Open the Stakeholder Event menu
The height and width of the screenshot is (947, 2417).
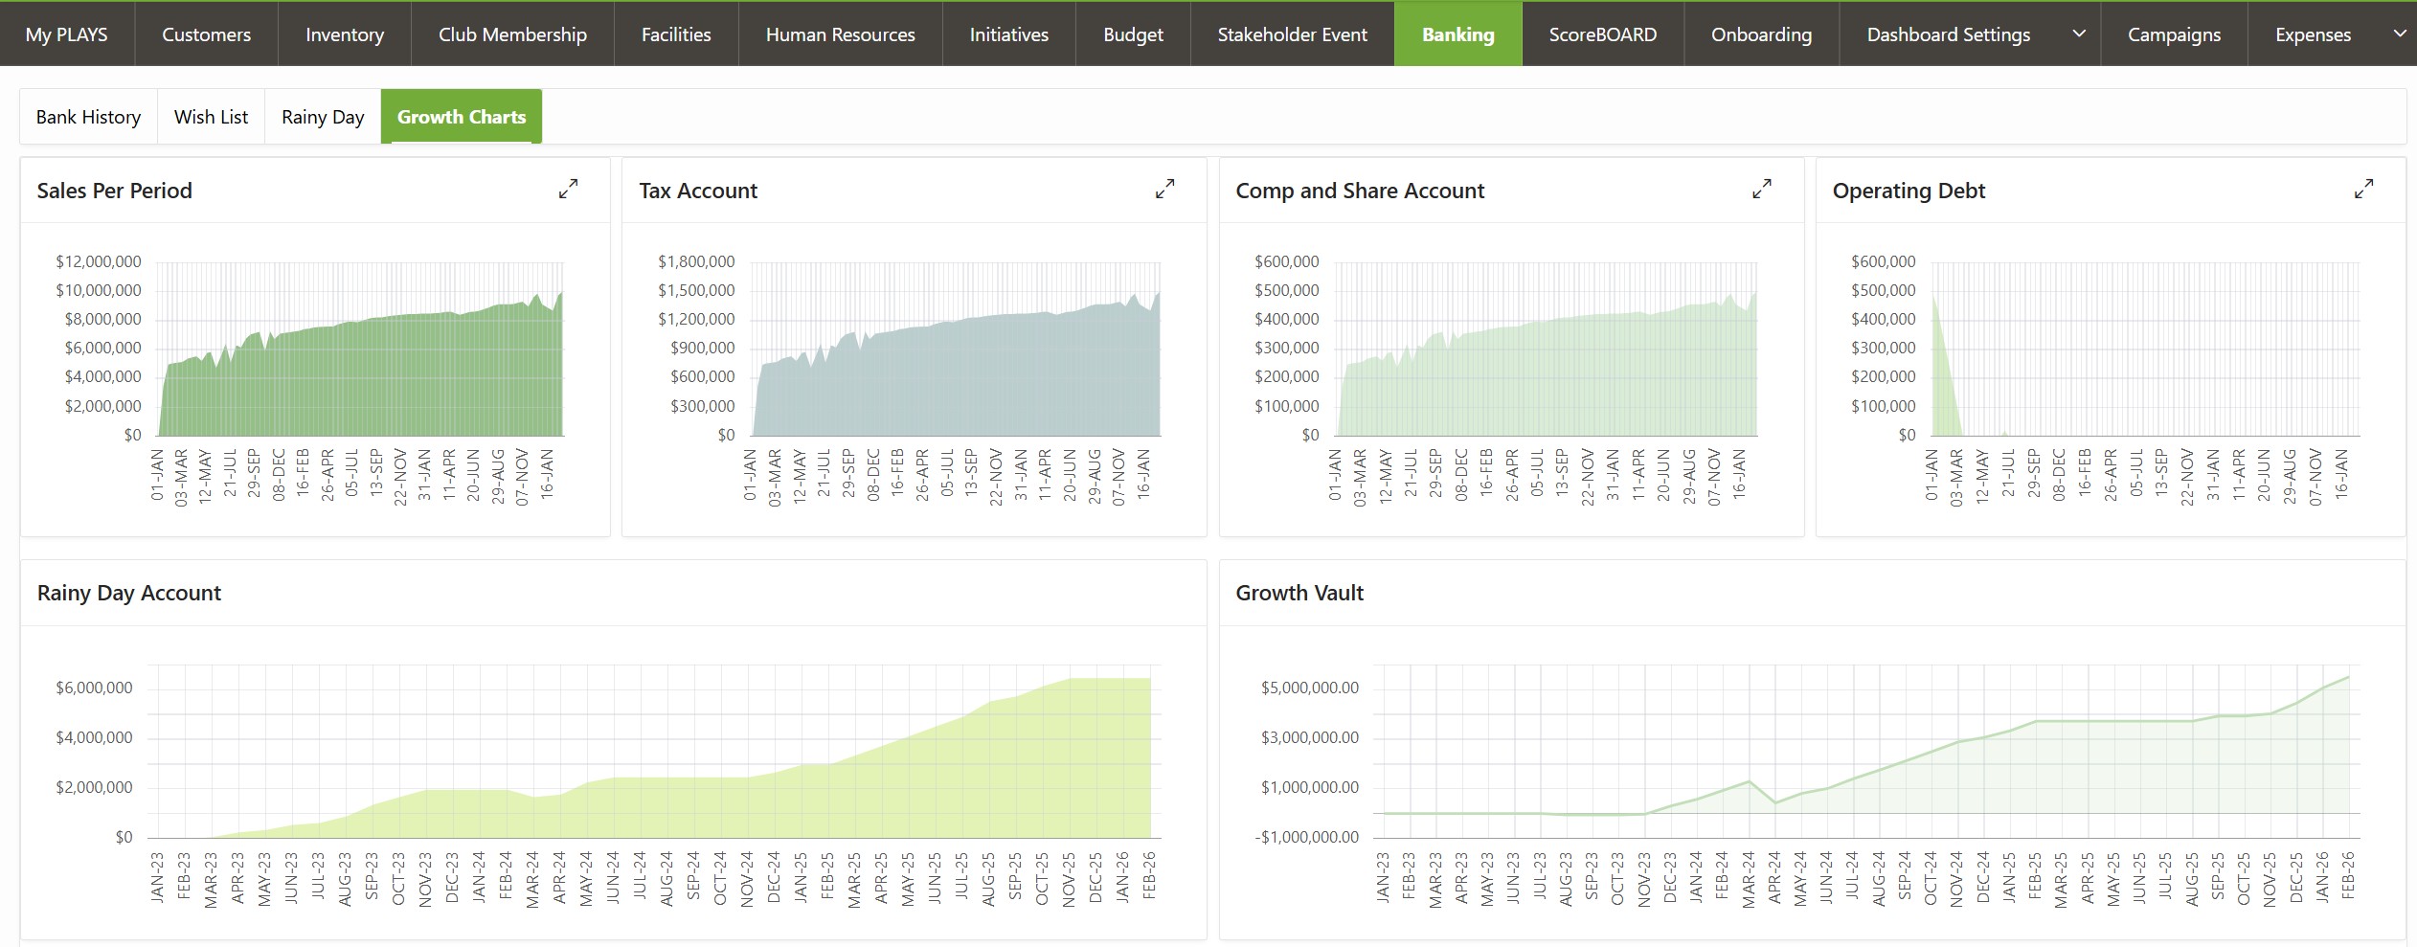(1292, 34)
